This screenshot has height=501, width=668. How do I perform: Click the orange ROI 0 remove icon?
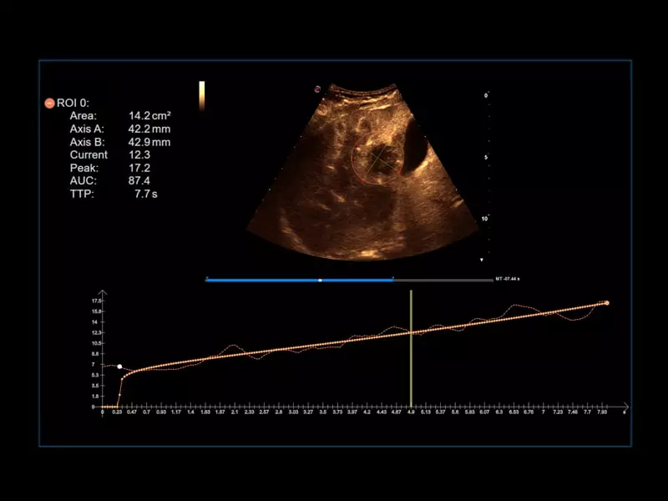[x=49, y=103]
